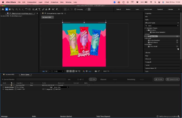182x118 pixels.
Task: Toggle transparency grid in viewer footer
Action: click(x=70, y=71)
